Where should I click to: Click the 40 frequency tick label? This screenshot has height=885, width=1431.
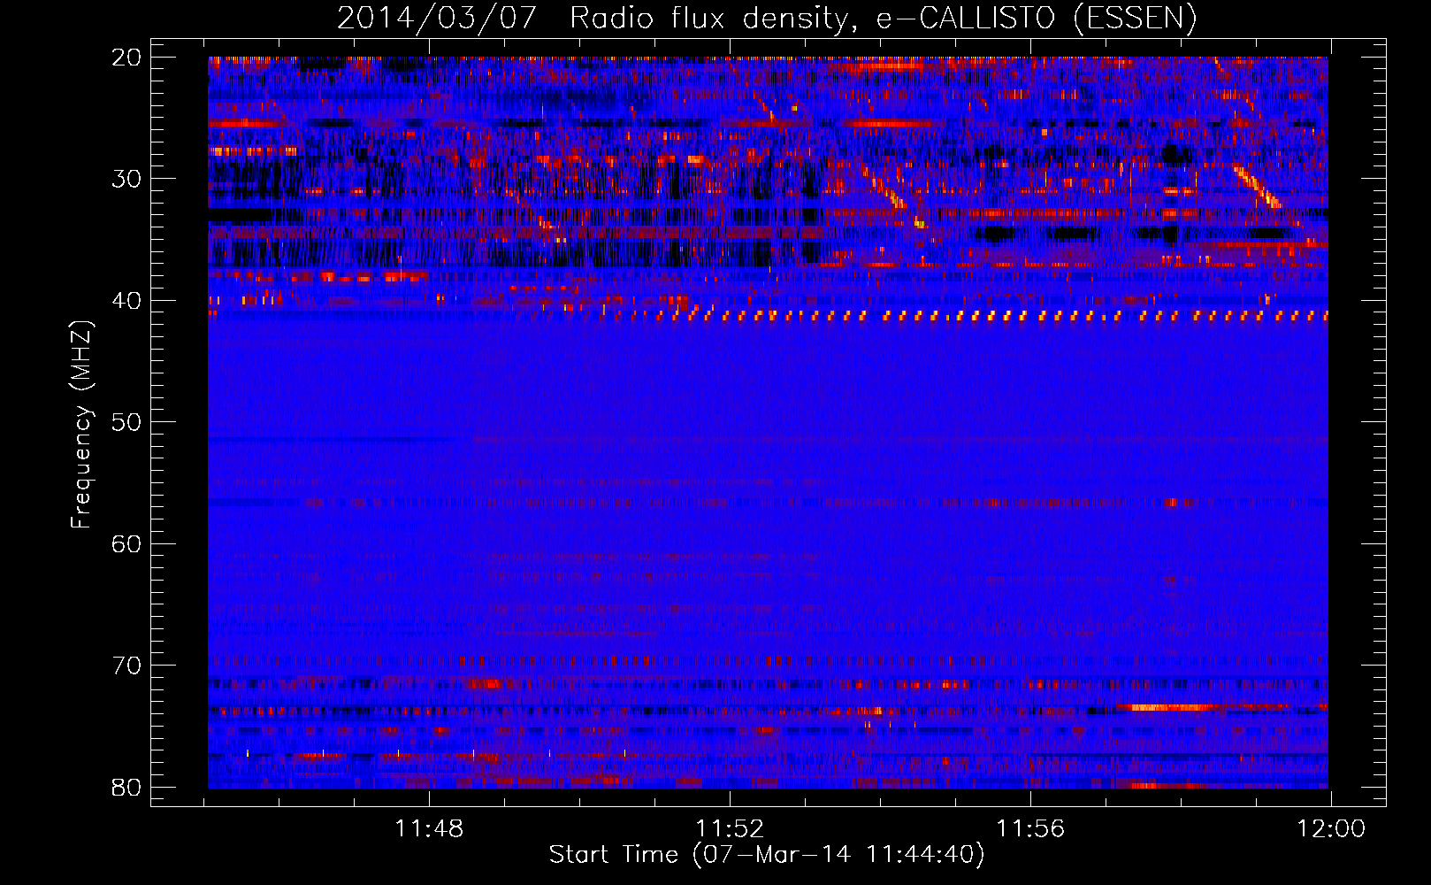(x=126, y=301)
